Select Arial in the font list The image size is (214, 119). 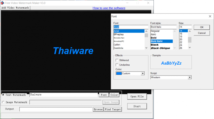coord(129,31)
